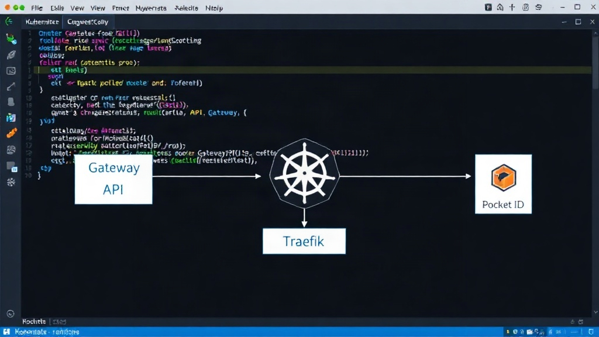Click the white envelope icon in the status bar

click(530, 332)
